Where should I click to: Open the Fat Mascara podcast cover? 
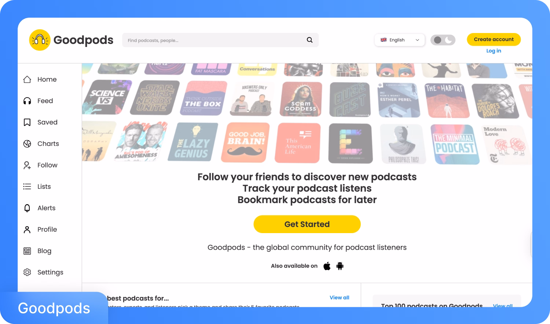tap(211, 69)
